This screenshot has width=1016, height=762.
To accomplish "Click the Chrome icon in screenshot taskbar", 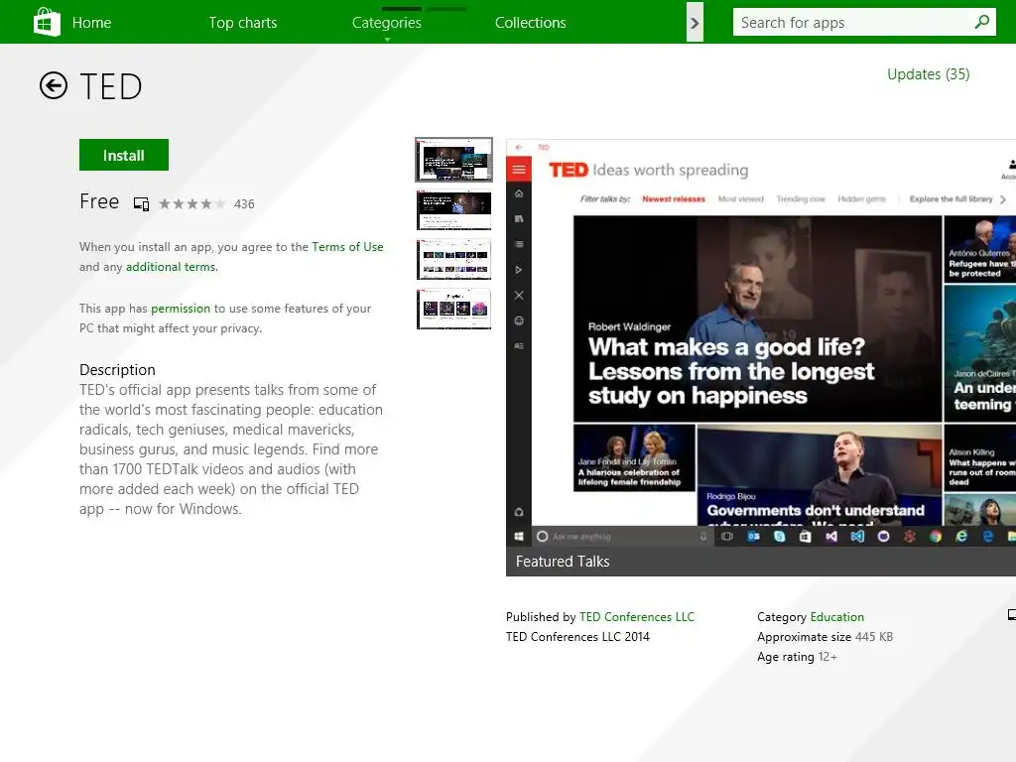I will click(935, 537).
